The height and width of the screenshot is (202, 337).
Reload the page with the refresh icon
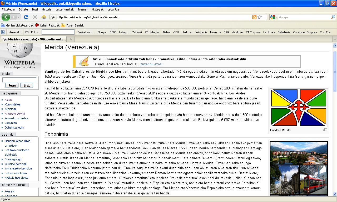26,17
